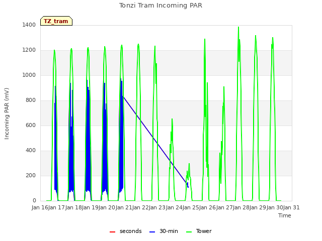Click the 600 y-axis tick label
Screen dimensions: 322x241
point(31,126)
